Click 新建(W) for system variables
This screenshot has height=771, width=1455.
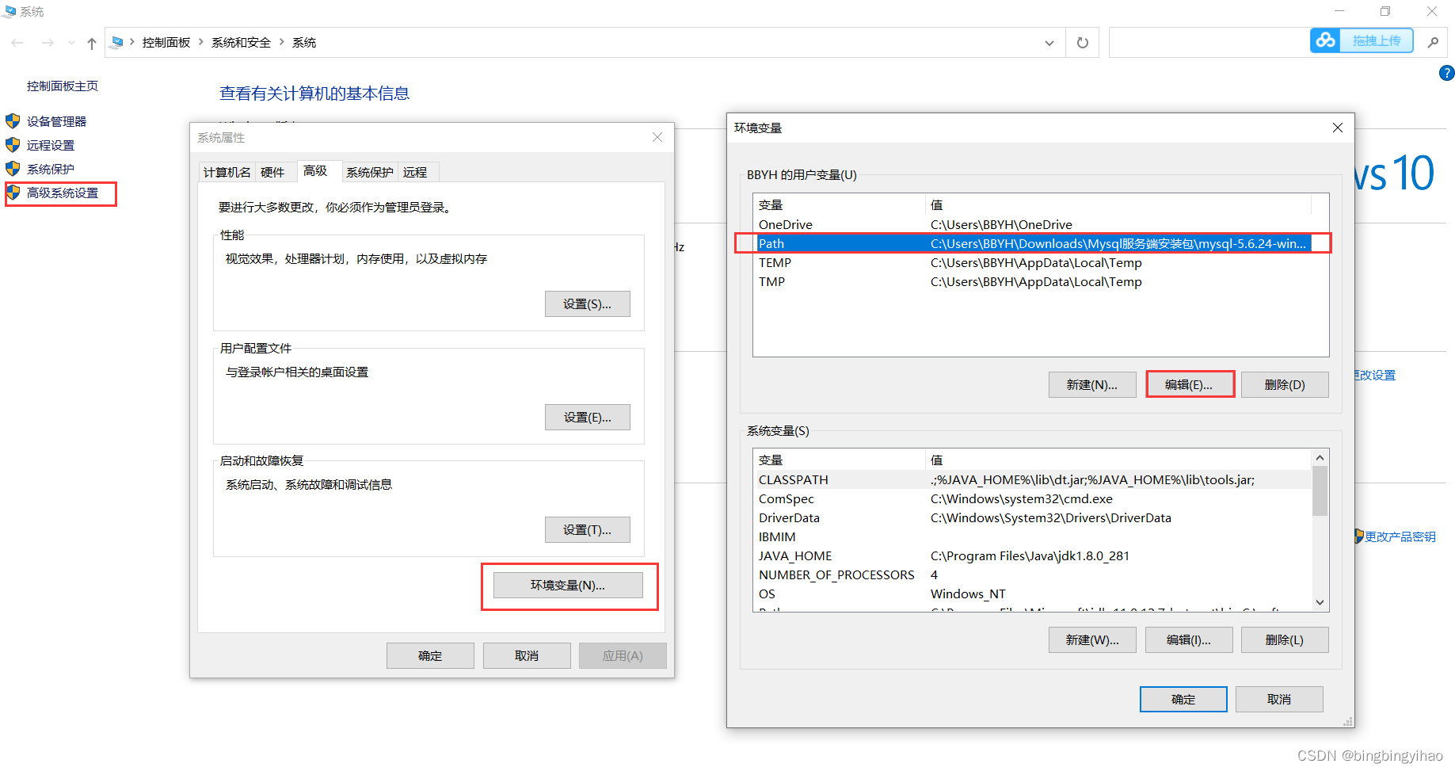click(x=1092, y=640)
